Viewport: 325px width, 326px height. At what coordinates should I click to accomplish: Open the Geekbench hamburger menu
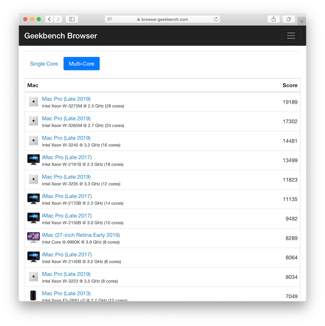pyautogui.click(x=291, y=36)
